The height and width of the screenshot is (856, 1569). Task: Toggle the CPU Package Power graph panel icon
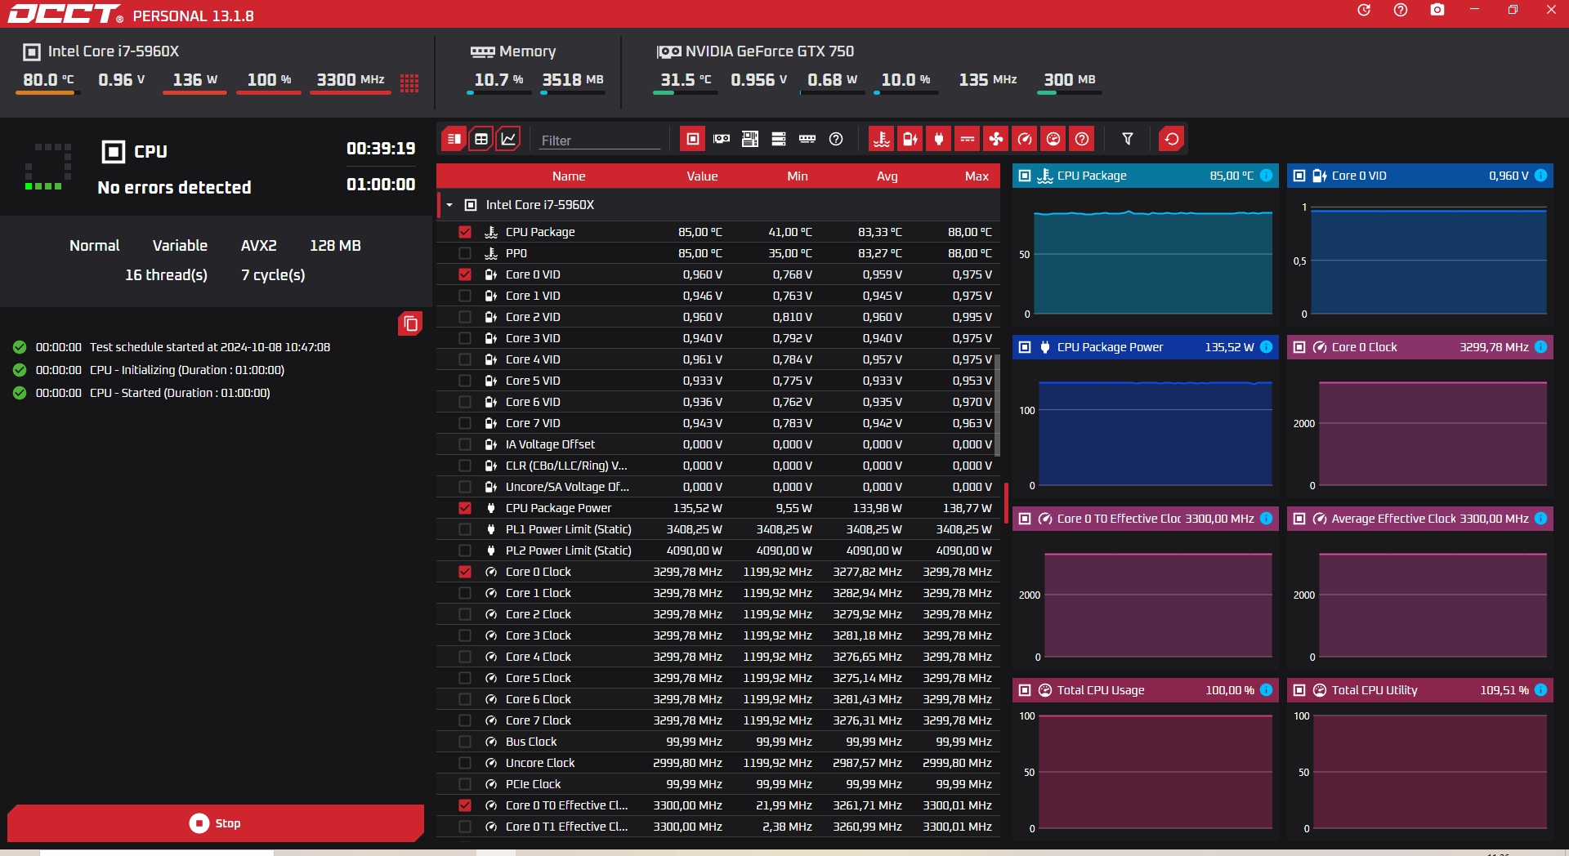tap(1025, 347)
